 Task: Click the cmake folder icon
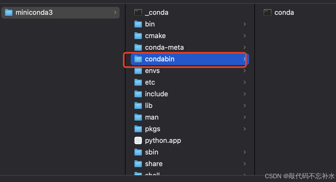click(x=138, y=36)
